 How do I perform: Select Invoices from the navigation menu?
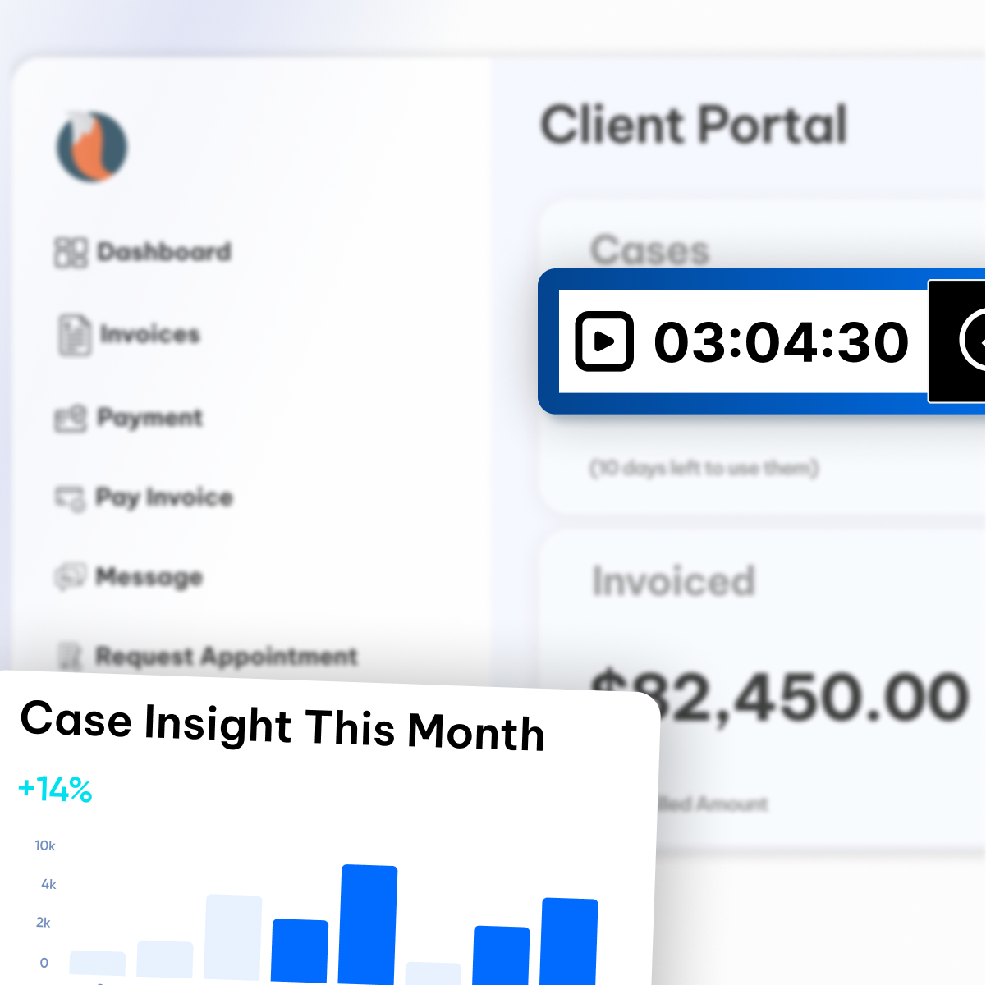tap(149, 334)
